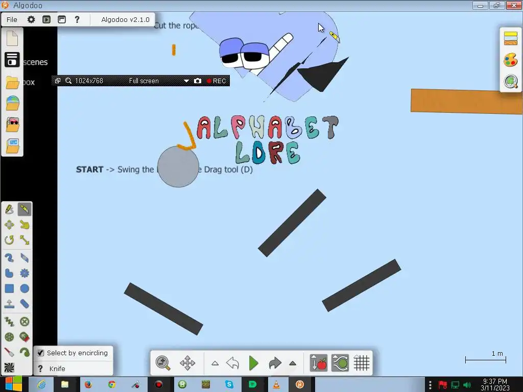This screenshot has height=392, width=523.
Task: Click the Redo arrow
Action: 275,363
